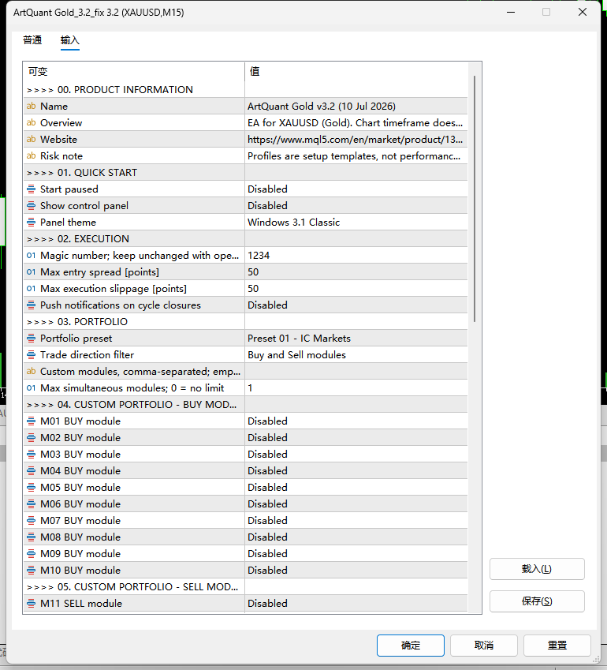Open the M01 BUY module Disabled value
The image size is (607, 670).
pos(356,421)
